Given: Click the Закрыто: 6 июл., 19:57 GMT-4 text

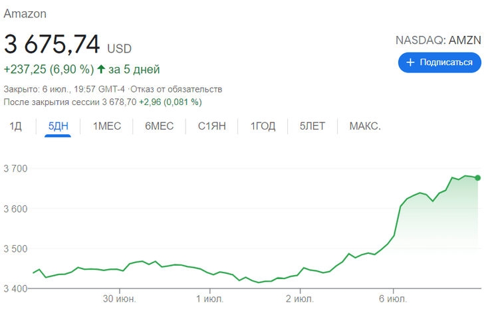Looking at the screenshot, I should pos(64,90).
